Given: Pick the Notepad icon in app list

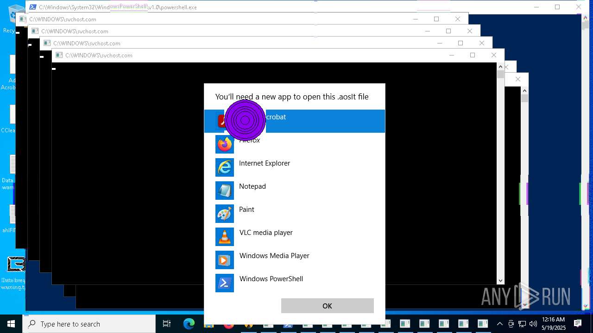Looking at the screenshot, I should [x=225, y=191].
